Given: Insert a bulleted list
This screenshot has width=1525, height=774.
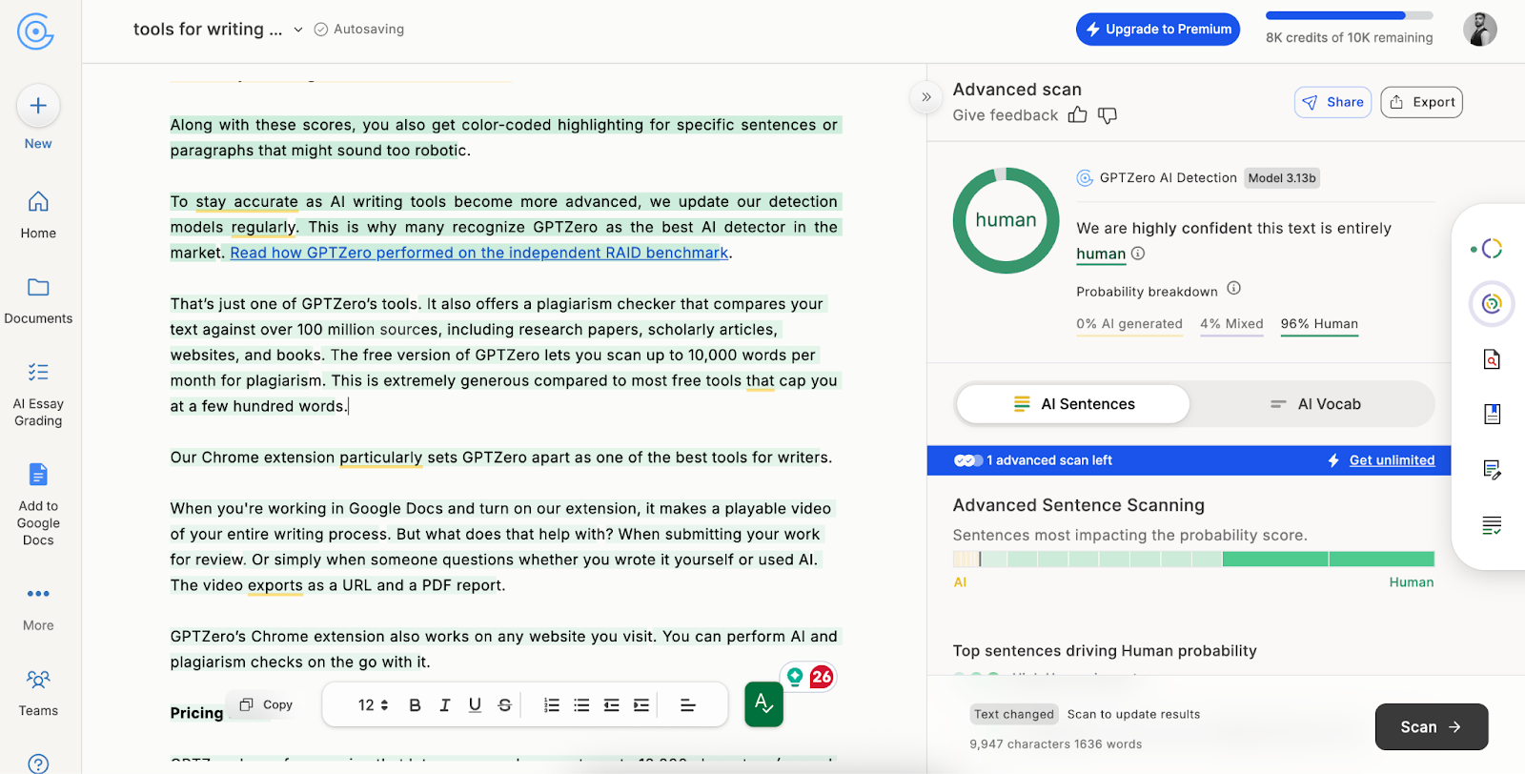Looking at the screenshot, I should pos(581,705).
